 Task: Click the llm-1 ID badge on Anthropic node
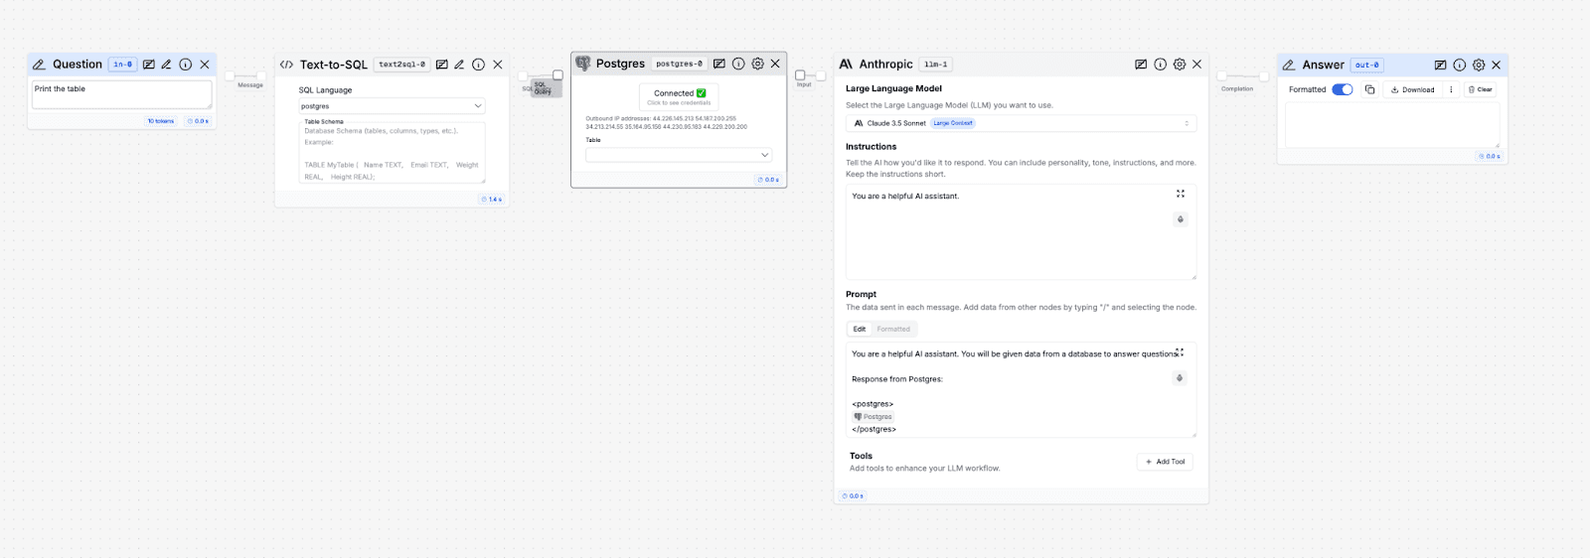click(x=935, y=65)
